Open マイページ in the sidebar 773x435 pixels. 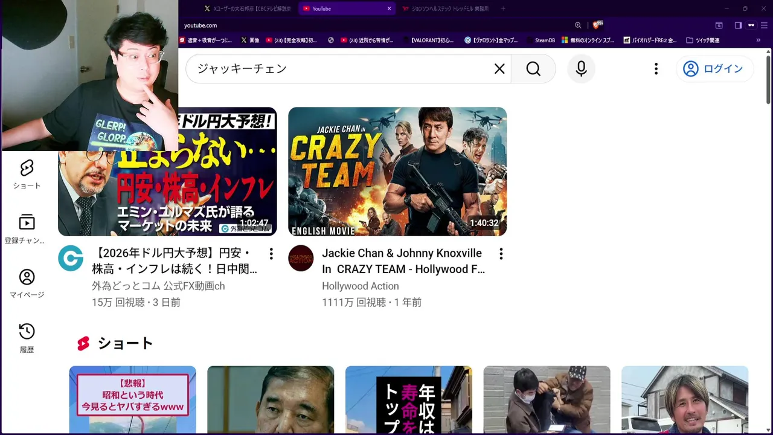click(x=27, y=283)
